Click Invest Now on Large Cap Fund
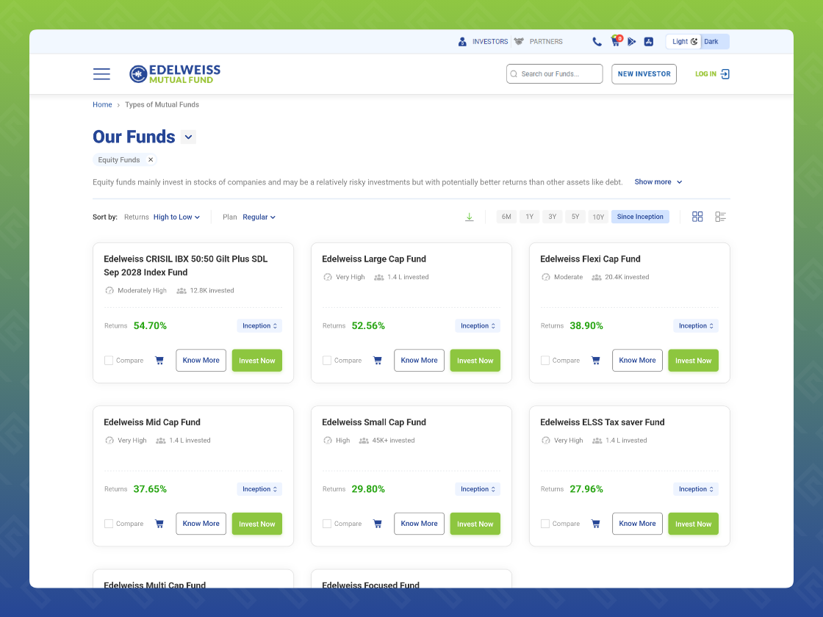Image resolution: width=823 pixels, height=617 pixels. click(475, 361)
